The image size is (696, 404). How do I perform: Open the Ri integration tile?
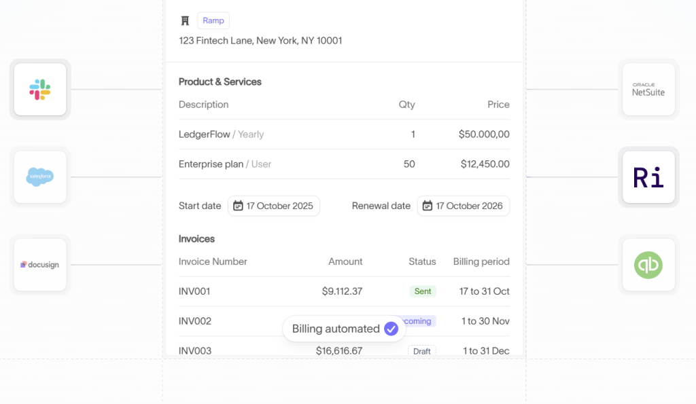coord(648,177)
